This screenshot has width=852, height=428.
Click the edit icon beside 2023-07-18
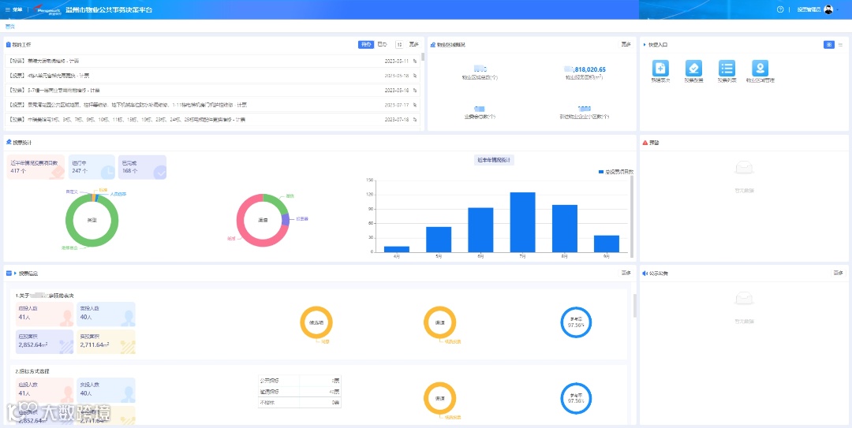coord(415,120)
